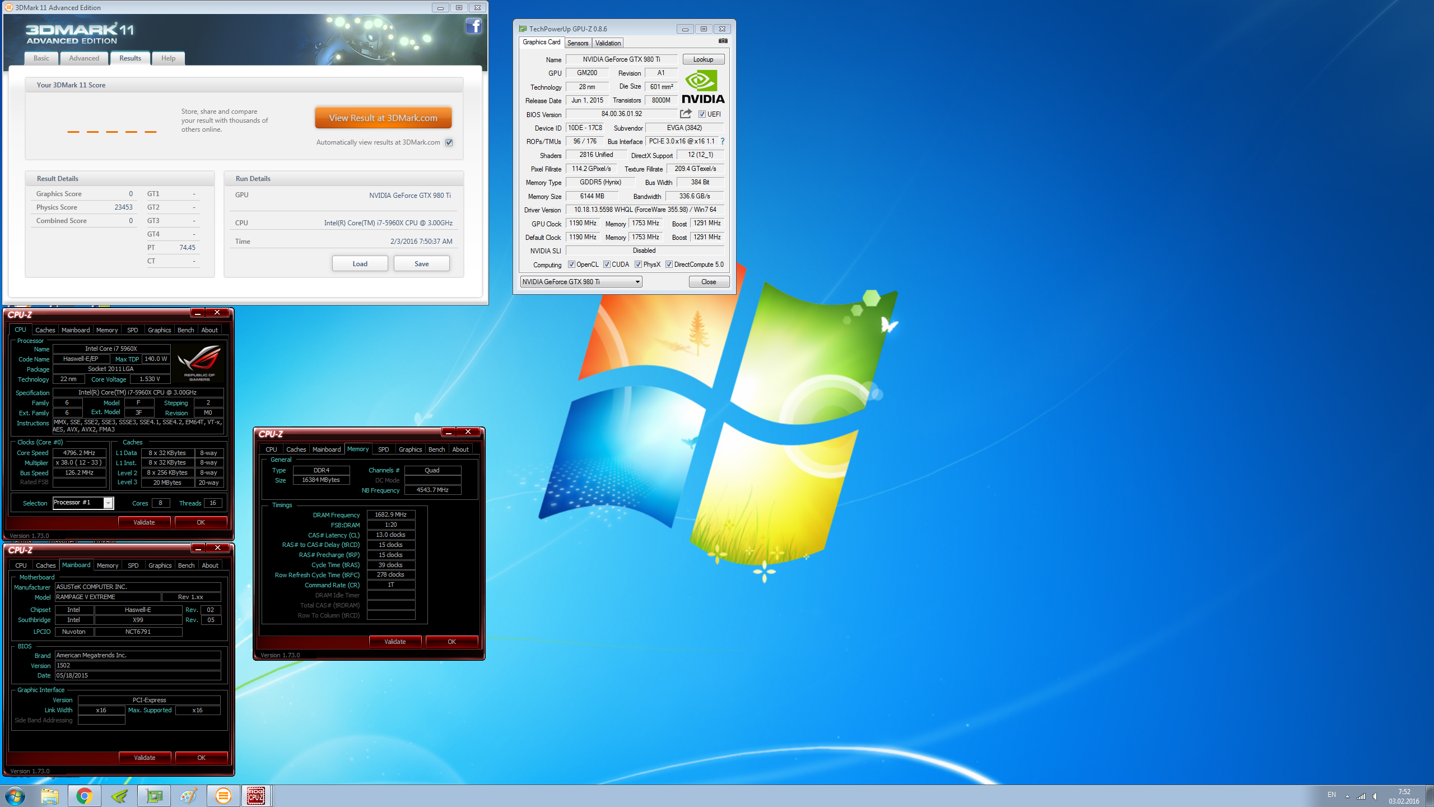Open Graphics tab in the top CPU-Z window
Viewport: 1434px width, 807px height.
159,330
